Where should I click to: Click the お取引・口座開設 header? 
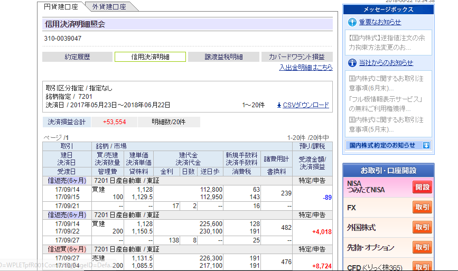388,171
